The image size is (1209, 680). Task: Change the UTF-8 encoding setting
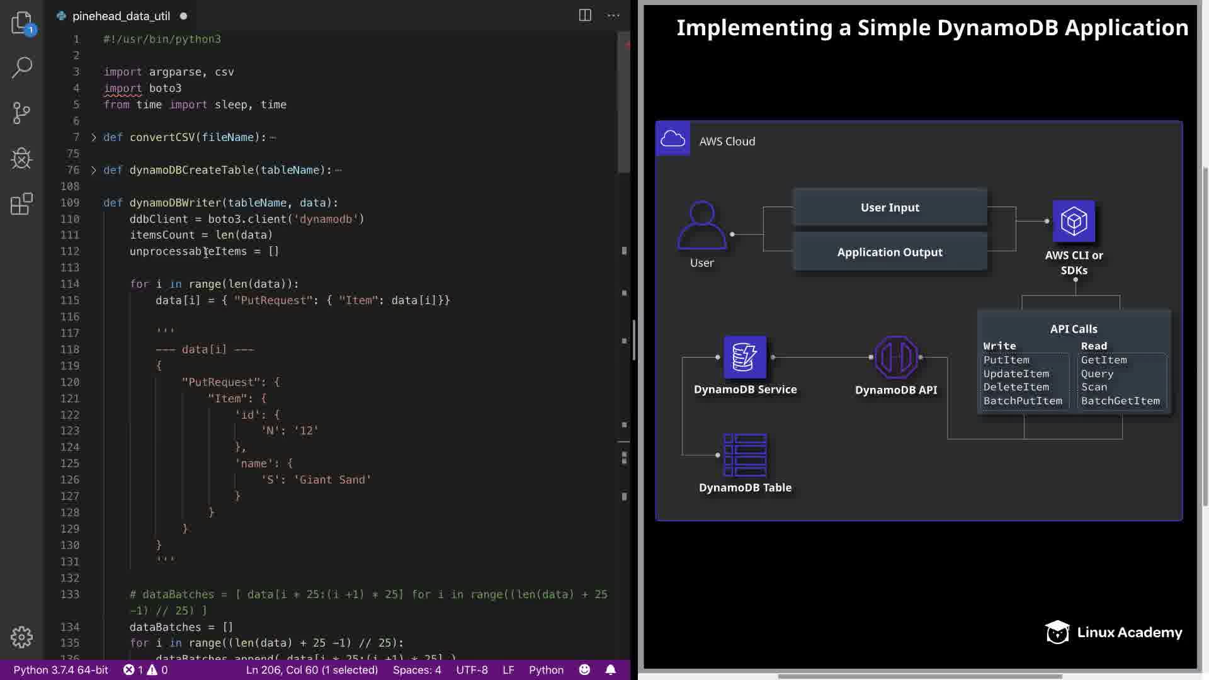472,670
